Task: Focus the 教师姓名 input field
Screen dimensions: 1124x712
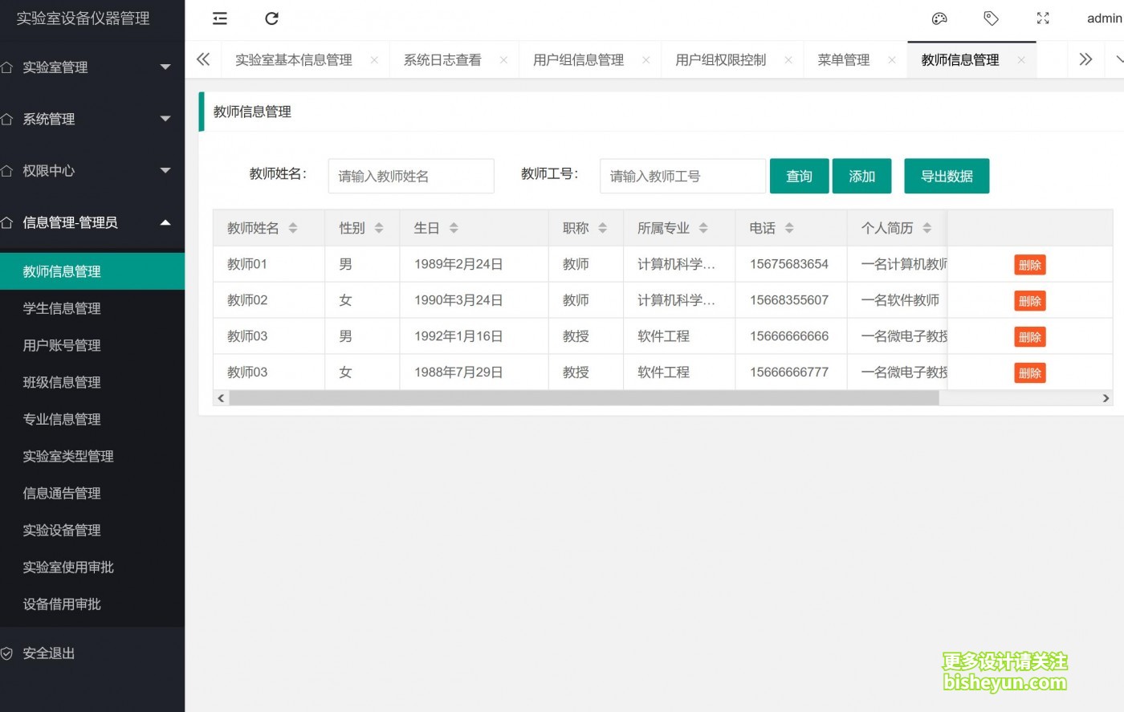Action: click(411, 176)
